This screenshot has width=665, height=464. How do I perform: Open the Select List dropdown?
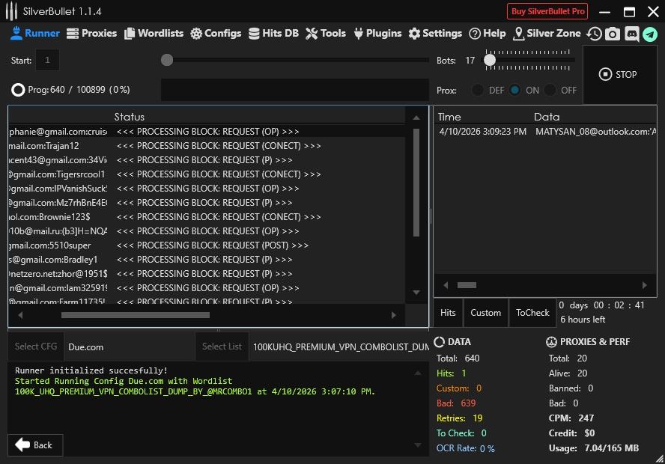221,347
